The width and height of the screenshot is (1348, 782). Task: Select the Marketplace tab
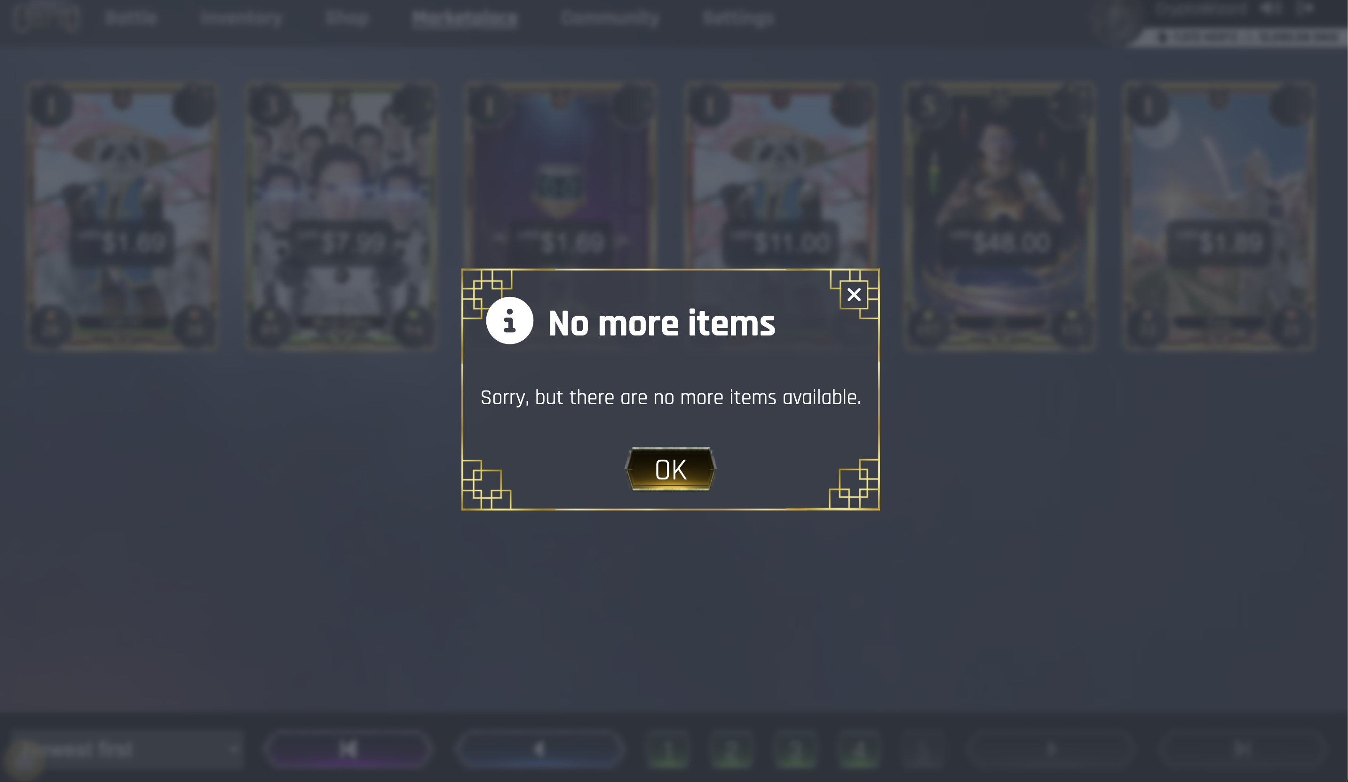[465, 19]
